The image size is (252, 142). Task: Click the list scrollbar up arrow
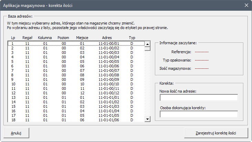tap(147, 44)
